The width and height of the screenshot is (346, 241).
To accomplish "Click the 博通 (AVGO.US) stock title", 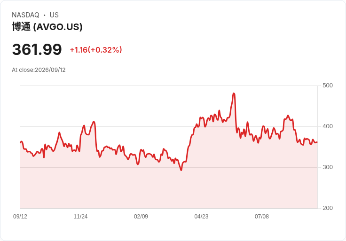I will click(x=47, y=27).
